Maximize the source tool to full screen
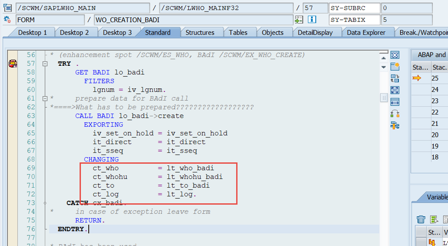The image size is (448, 246). [x=395, y=90]
